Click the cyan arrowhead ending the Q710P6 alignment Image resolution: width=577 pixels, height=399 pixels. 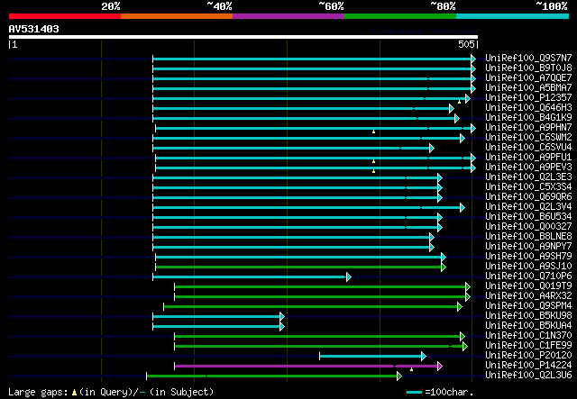pos(349,277)
